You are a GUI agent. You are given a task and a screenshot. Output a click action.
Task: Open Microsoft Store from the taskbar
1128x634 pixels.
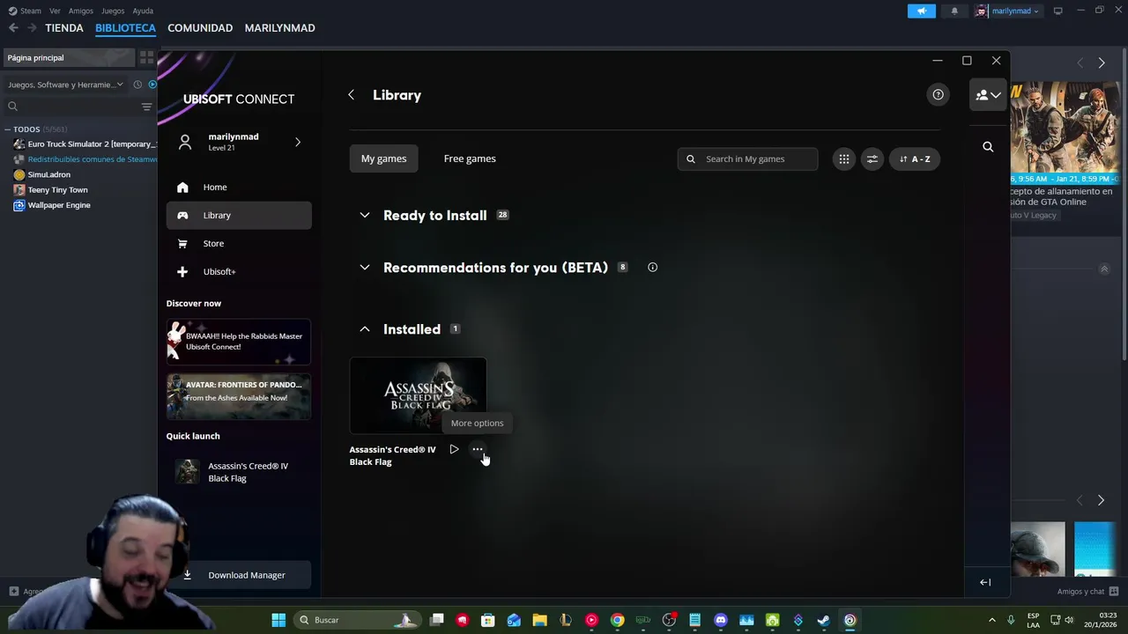click(488, 620)
